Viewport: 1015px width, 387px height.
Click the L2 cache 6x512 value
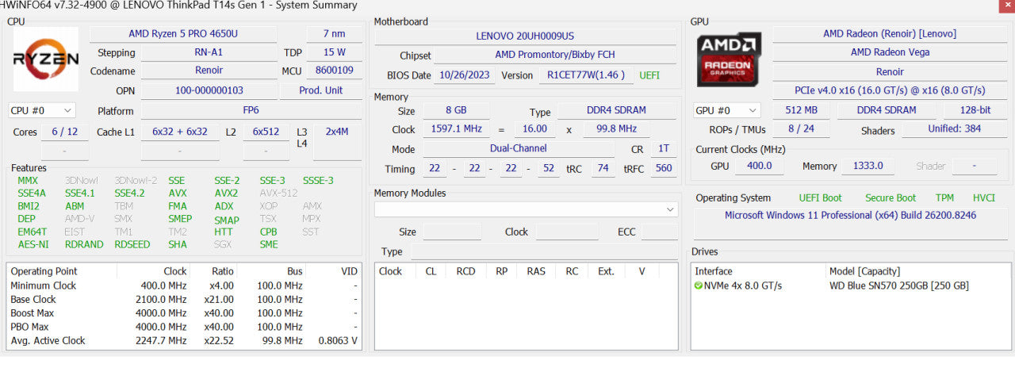(x=266, y=132)
